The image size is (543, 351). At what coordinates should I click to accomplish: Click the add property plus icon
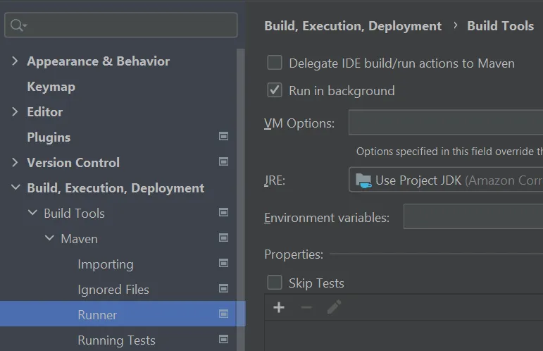(x=279, y=307)
